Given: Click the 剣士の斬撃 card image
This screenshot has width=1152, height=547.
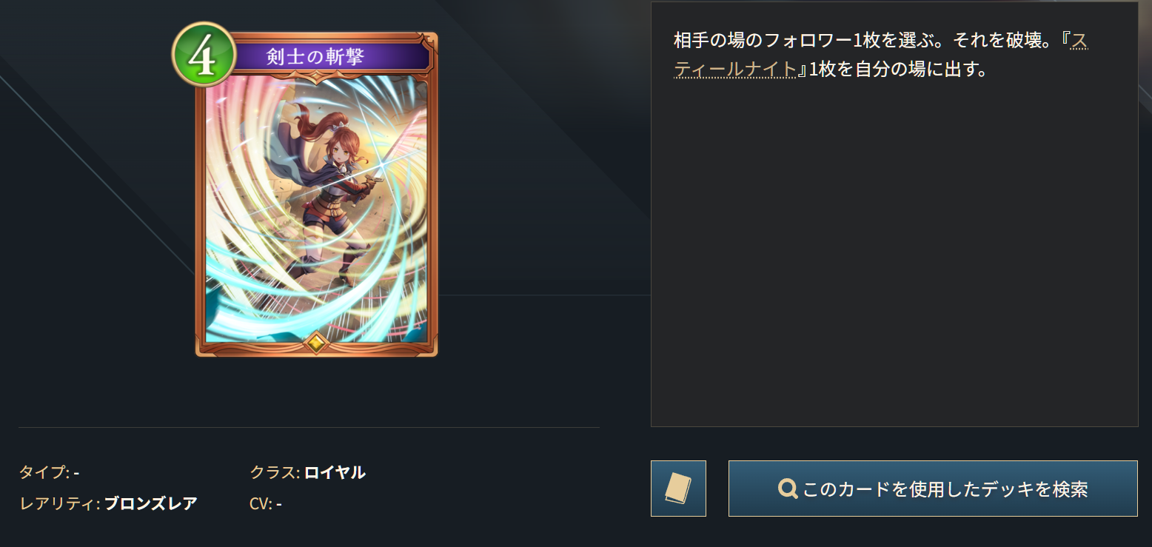Looking at the screenshot, I should [x=316, y=194].
